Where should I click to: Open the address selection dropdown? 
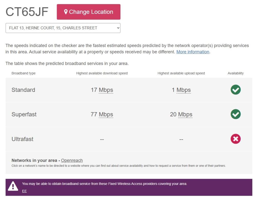pyautogui.click(x=63, y=28)
